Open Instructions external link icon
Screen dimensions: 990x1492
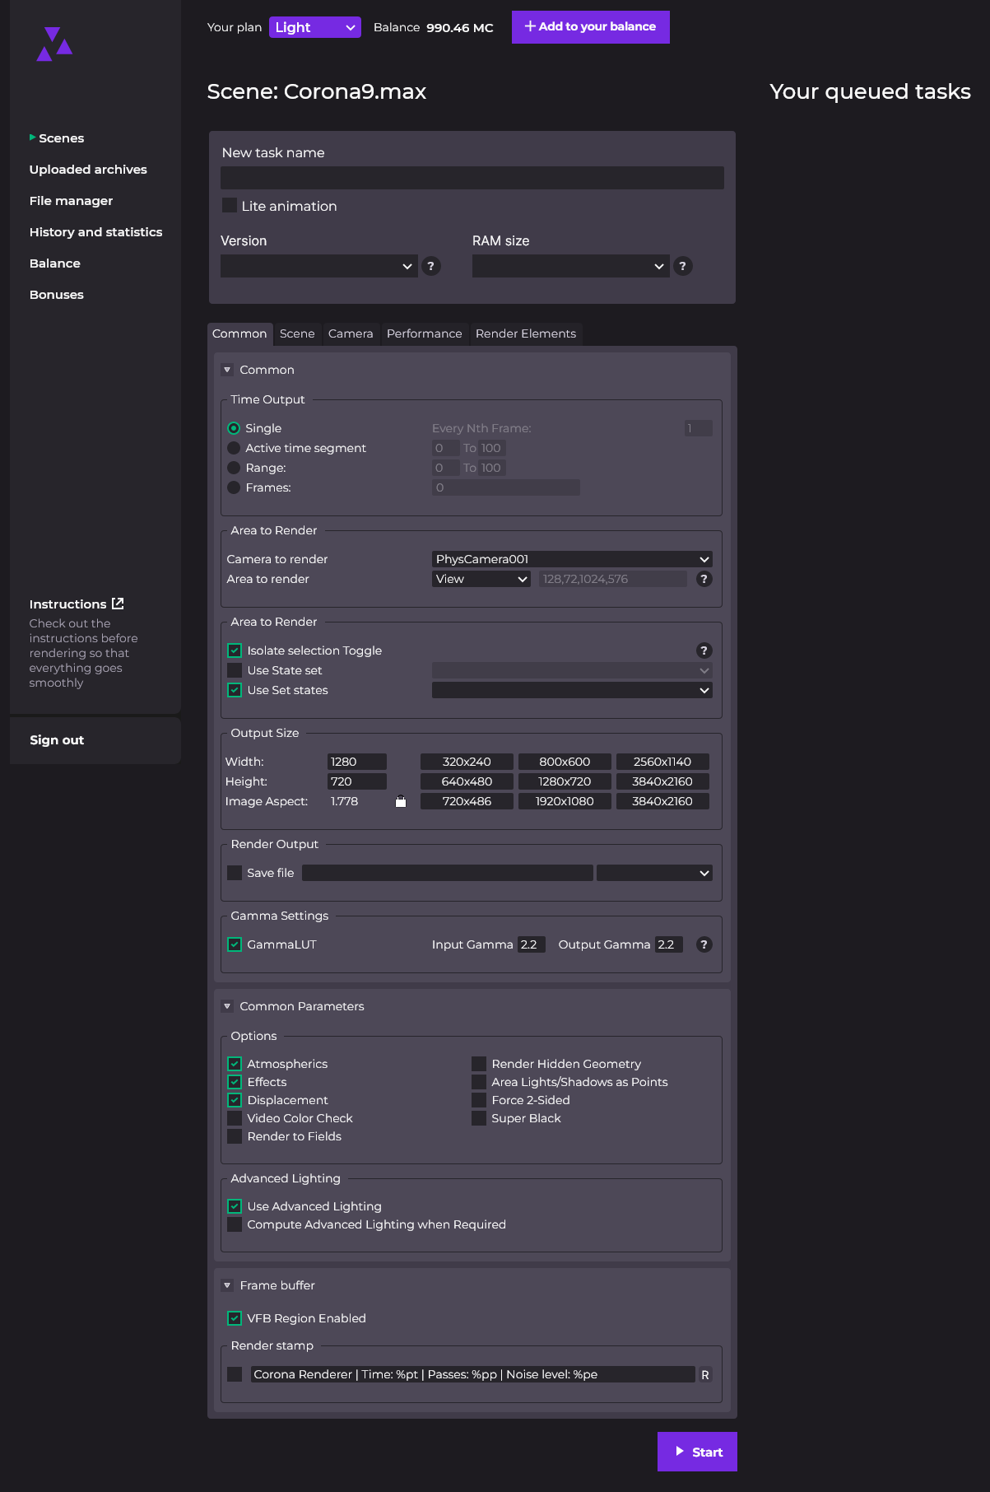[x=118, y=604]
